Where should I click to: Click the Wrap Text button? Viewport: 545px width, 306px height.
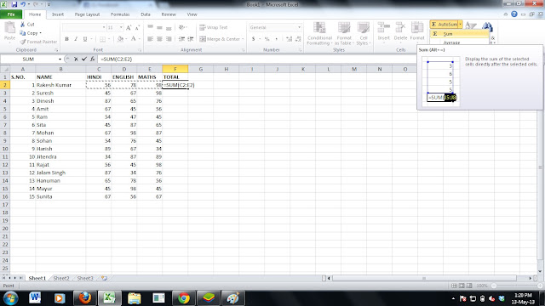(214, 27)
